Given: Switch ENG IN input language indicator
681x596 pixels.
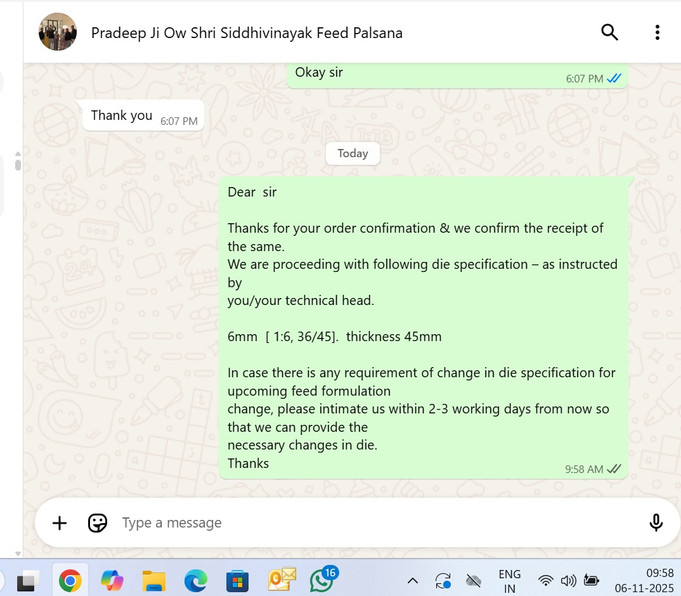Looking at the screenshot, I should coord(509,581).
